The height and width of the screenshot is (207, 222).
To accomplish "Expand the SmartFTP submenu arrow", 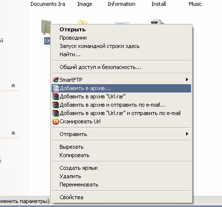I will 187,80.
